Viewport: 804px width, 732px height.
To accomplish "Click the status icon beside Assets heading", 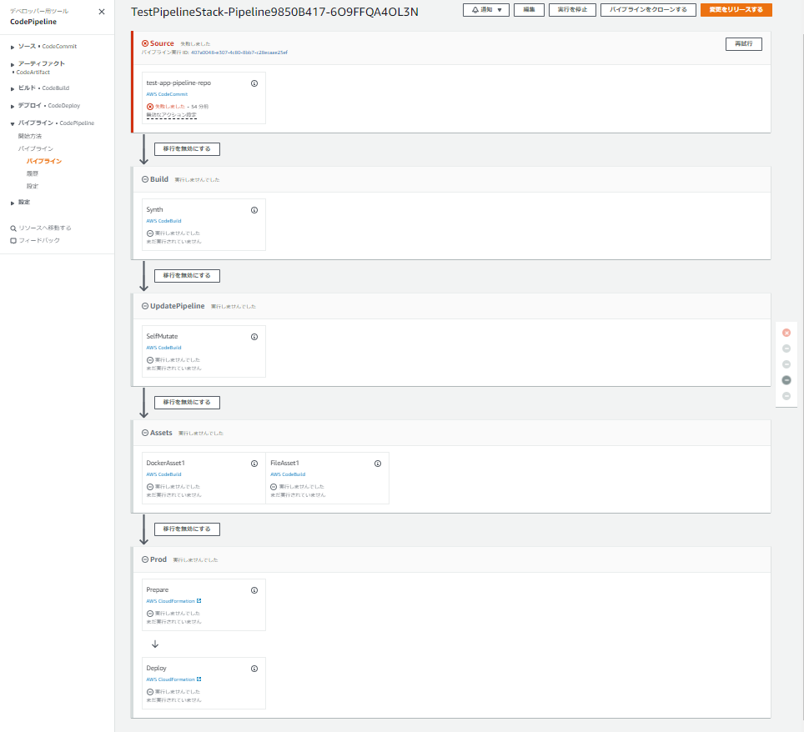I will tap(145, 433).
